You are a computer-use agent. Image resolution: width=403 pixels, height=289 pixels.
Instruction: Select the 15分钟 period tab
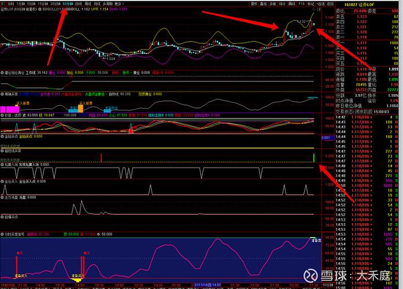coord(43,3)
